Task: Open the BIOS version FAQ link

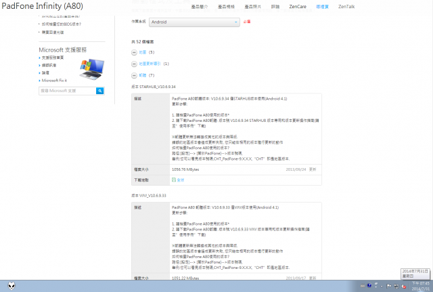Action: (x=62, y=24)
